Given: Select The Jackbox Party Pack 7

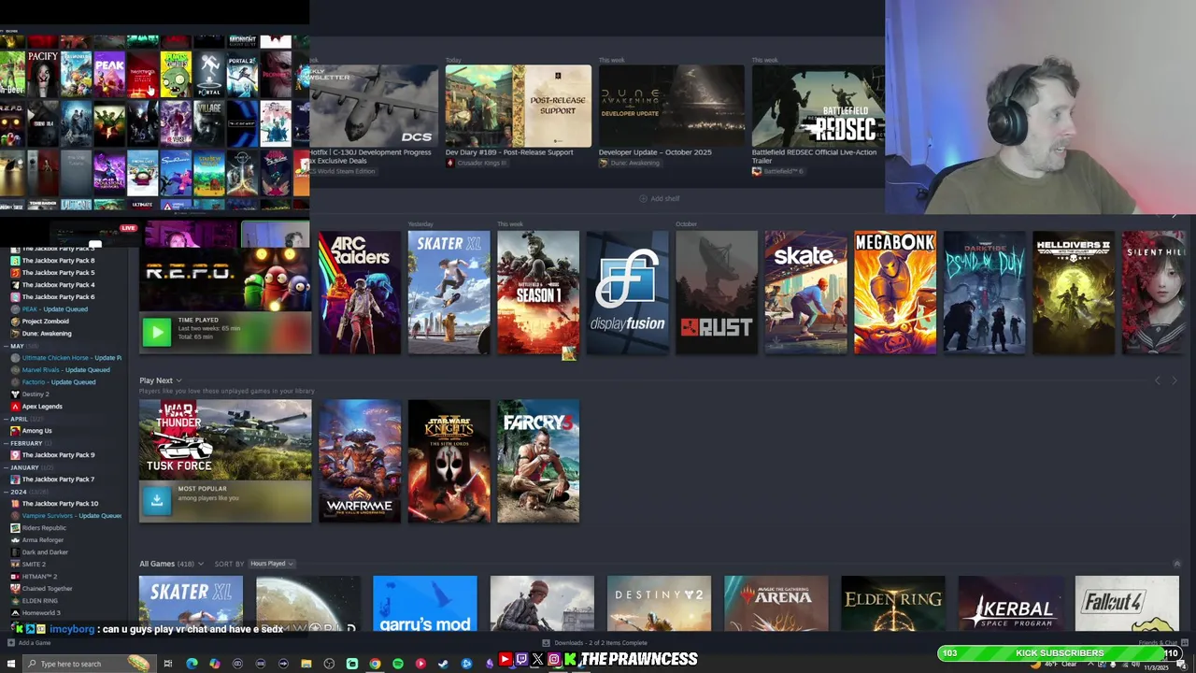Looking at the screenshot, I should pyautogui.click(x=58, y=479).
